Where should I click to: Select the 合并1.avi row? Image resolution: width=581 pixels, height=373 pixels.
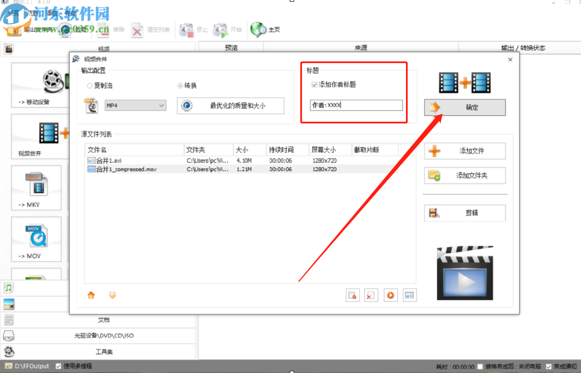tap(241, 161)
